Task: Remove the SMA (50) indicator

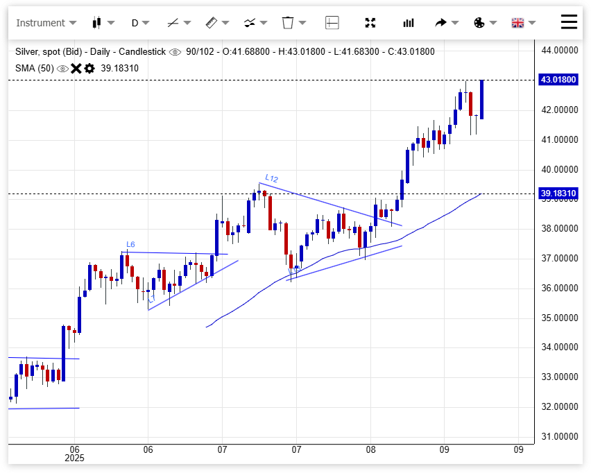Action: click(x=76, y=69)
